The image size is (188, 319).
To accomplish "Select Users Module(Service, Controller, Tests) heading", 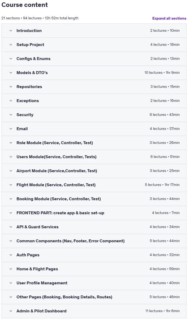I will pos(57,157).
